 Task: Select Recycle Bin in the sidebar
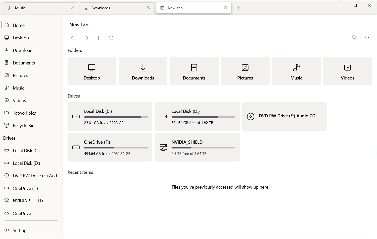click(x=23, y=126)
